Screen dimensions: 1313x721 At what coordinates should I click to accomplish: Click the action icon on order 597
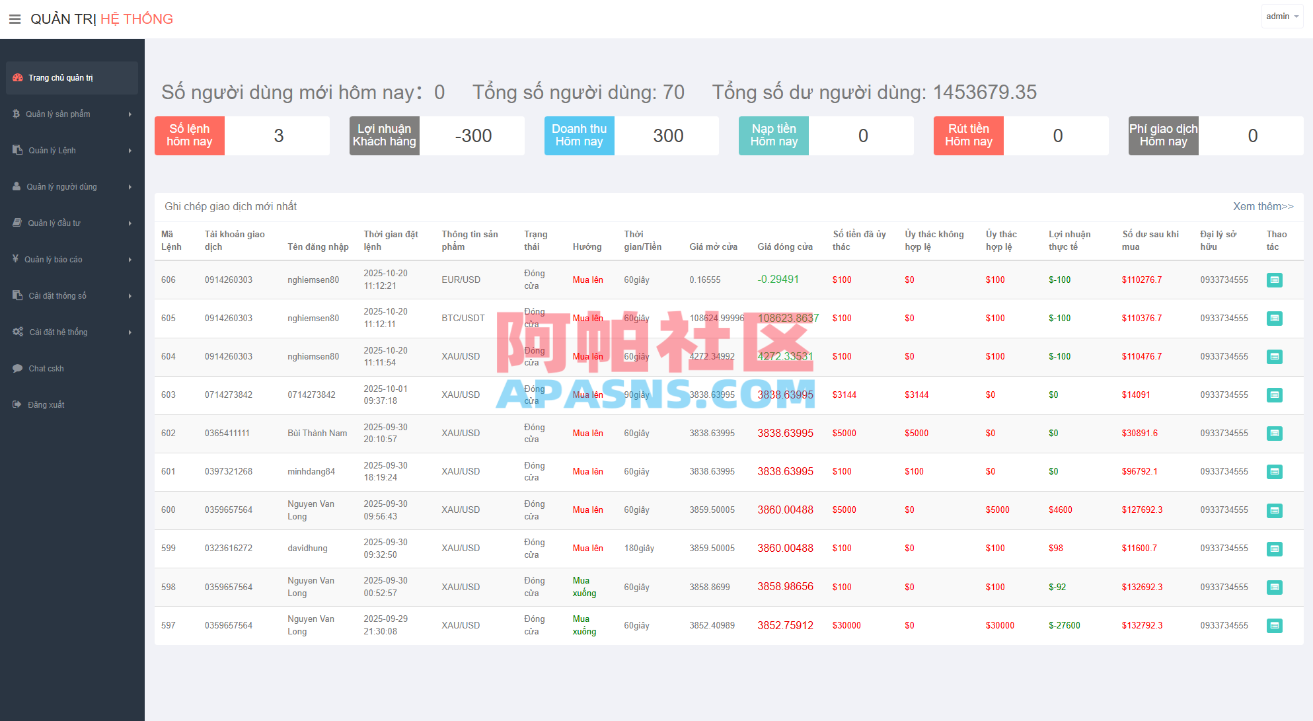pos(1275,625)
